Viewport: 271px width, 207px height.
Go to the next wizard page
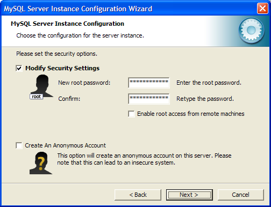pyautogui.click(x=189, y=195)
